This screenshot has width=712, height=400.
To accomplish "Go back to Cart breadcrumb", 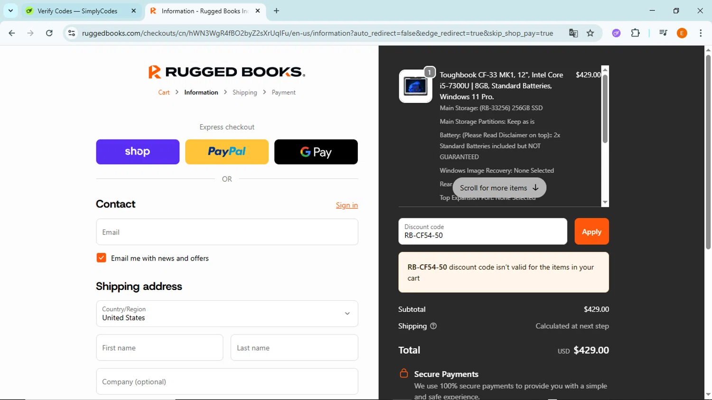I will (164, 93).
